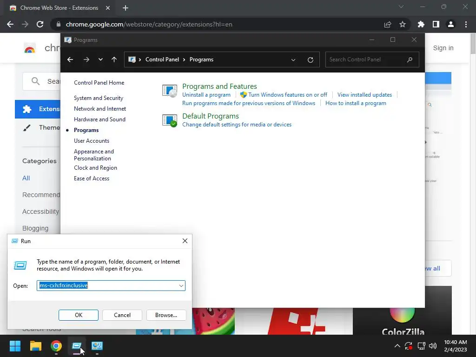Open a new Chrome tab with the plus button
Viewport: 476px width, 357px height.
coord(126,8)
